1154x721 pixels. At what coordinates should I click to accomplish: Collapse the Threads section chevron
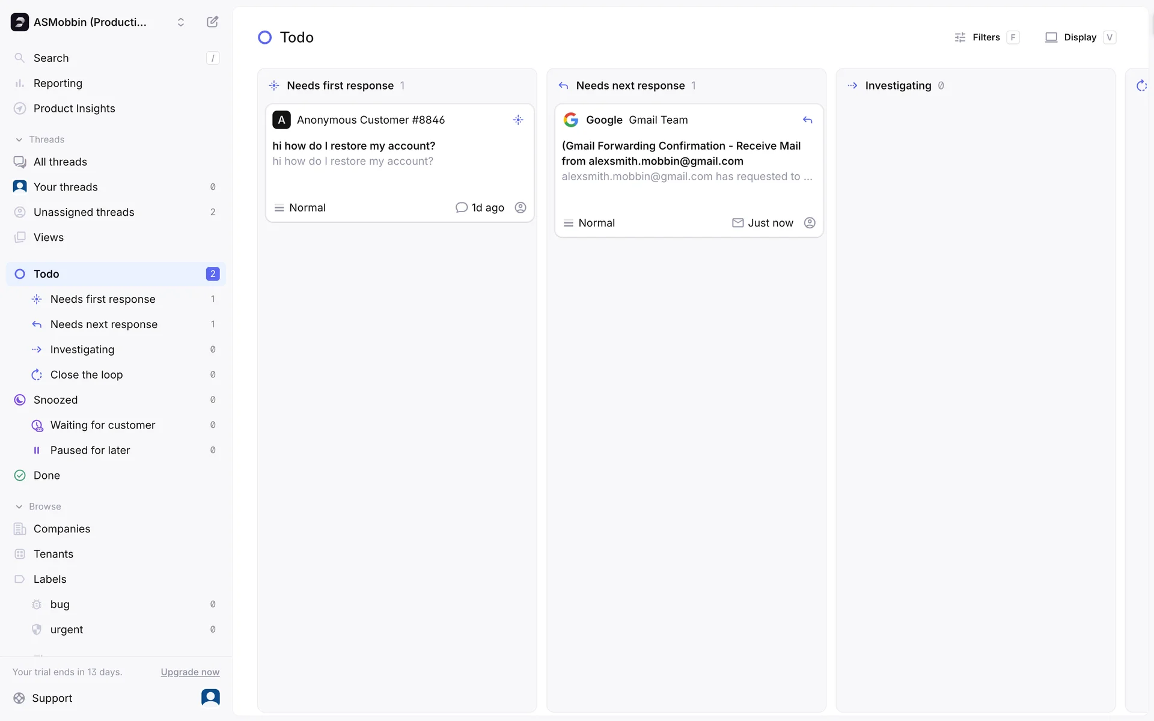(x=19, y=140)
